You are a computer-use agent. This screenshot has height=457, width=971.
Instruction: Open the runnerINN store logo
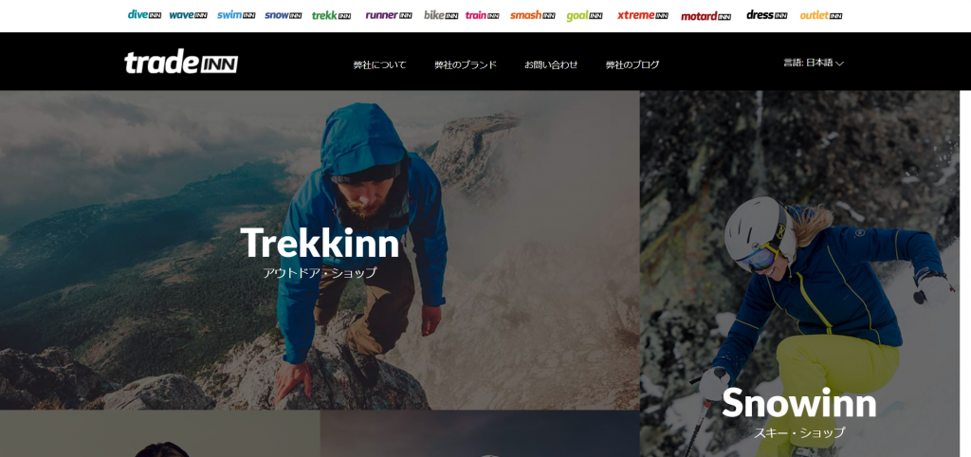coord(389,15)
